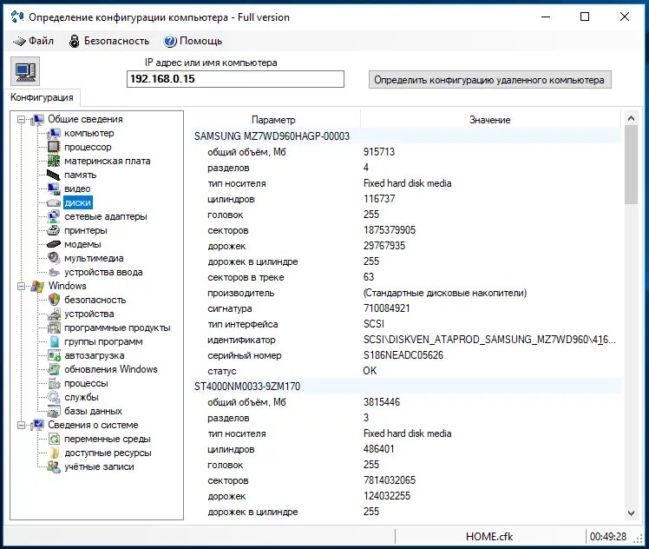The image size is (649, 549).
Task: Click HOME.cfk in the status bar
Action: [x=489, y=537]
